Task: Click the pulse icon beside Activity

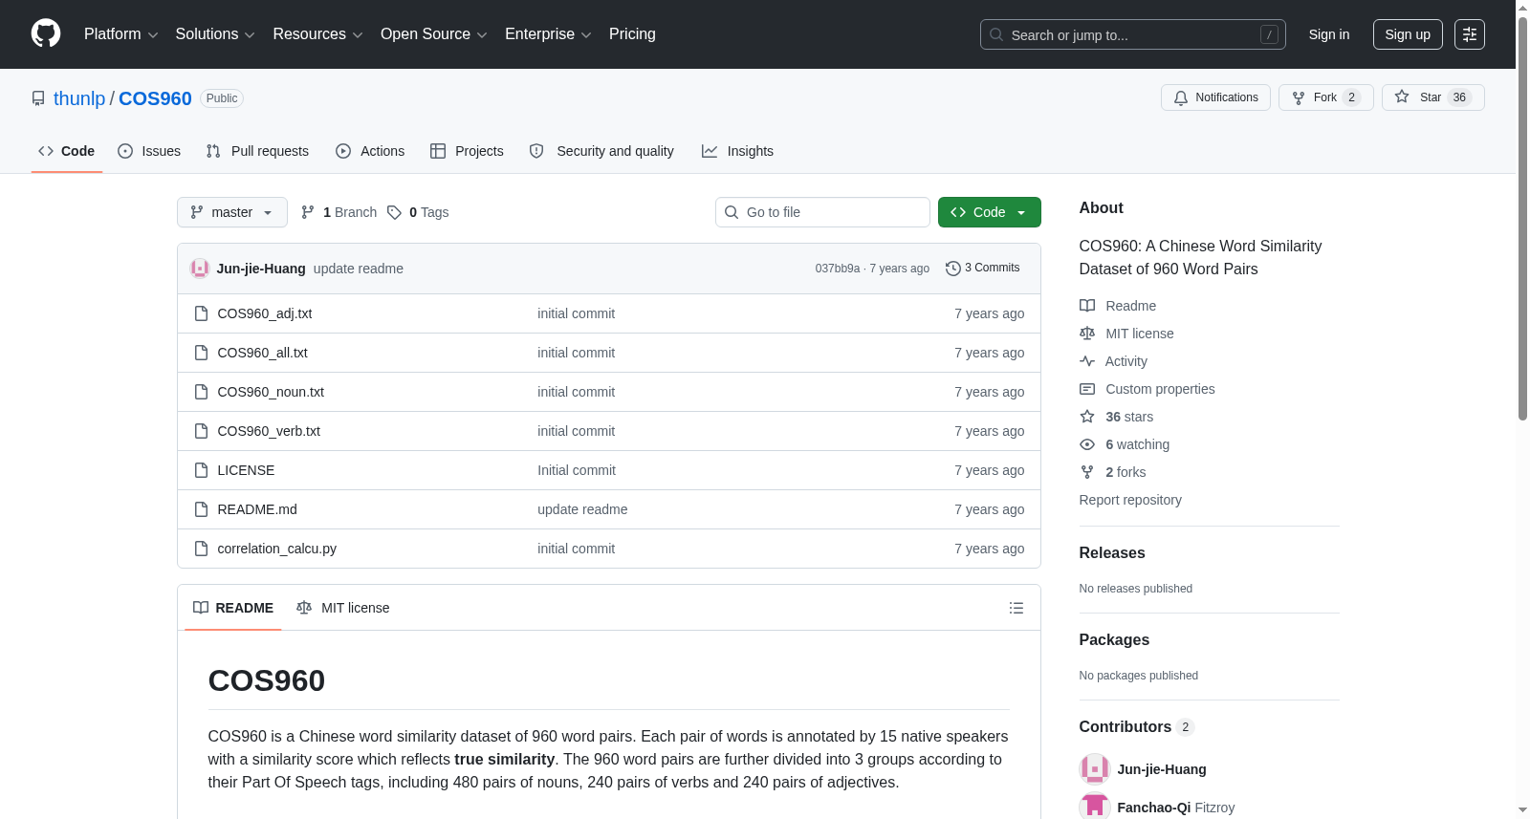Action: pyautogui.click(x=1087, y=361)
